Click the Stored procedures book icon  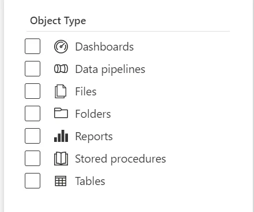coord(61,159)
